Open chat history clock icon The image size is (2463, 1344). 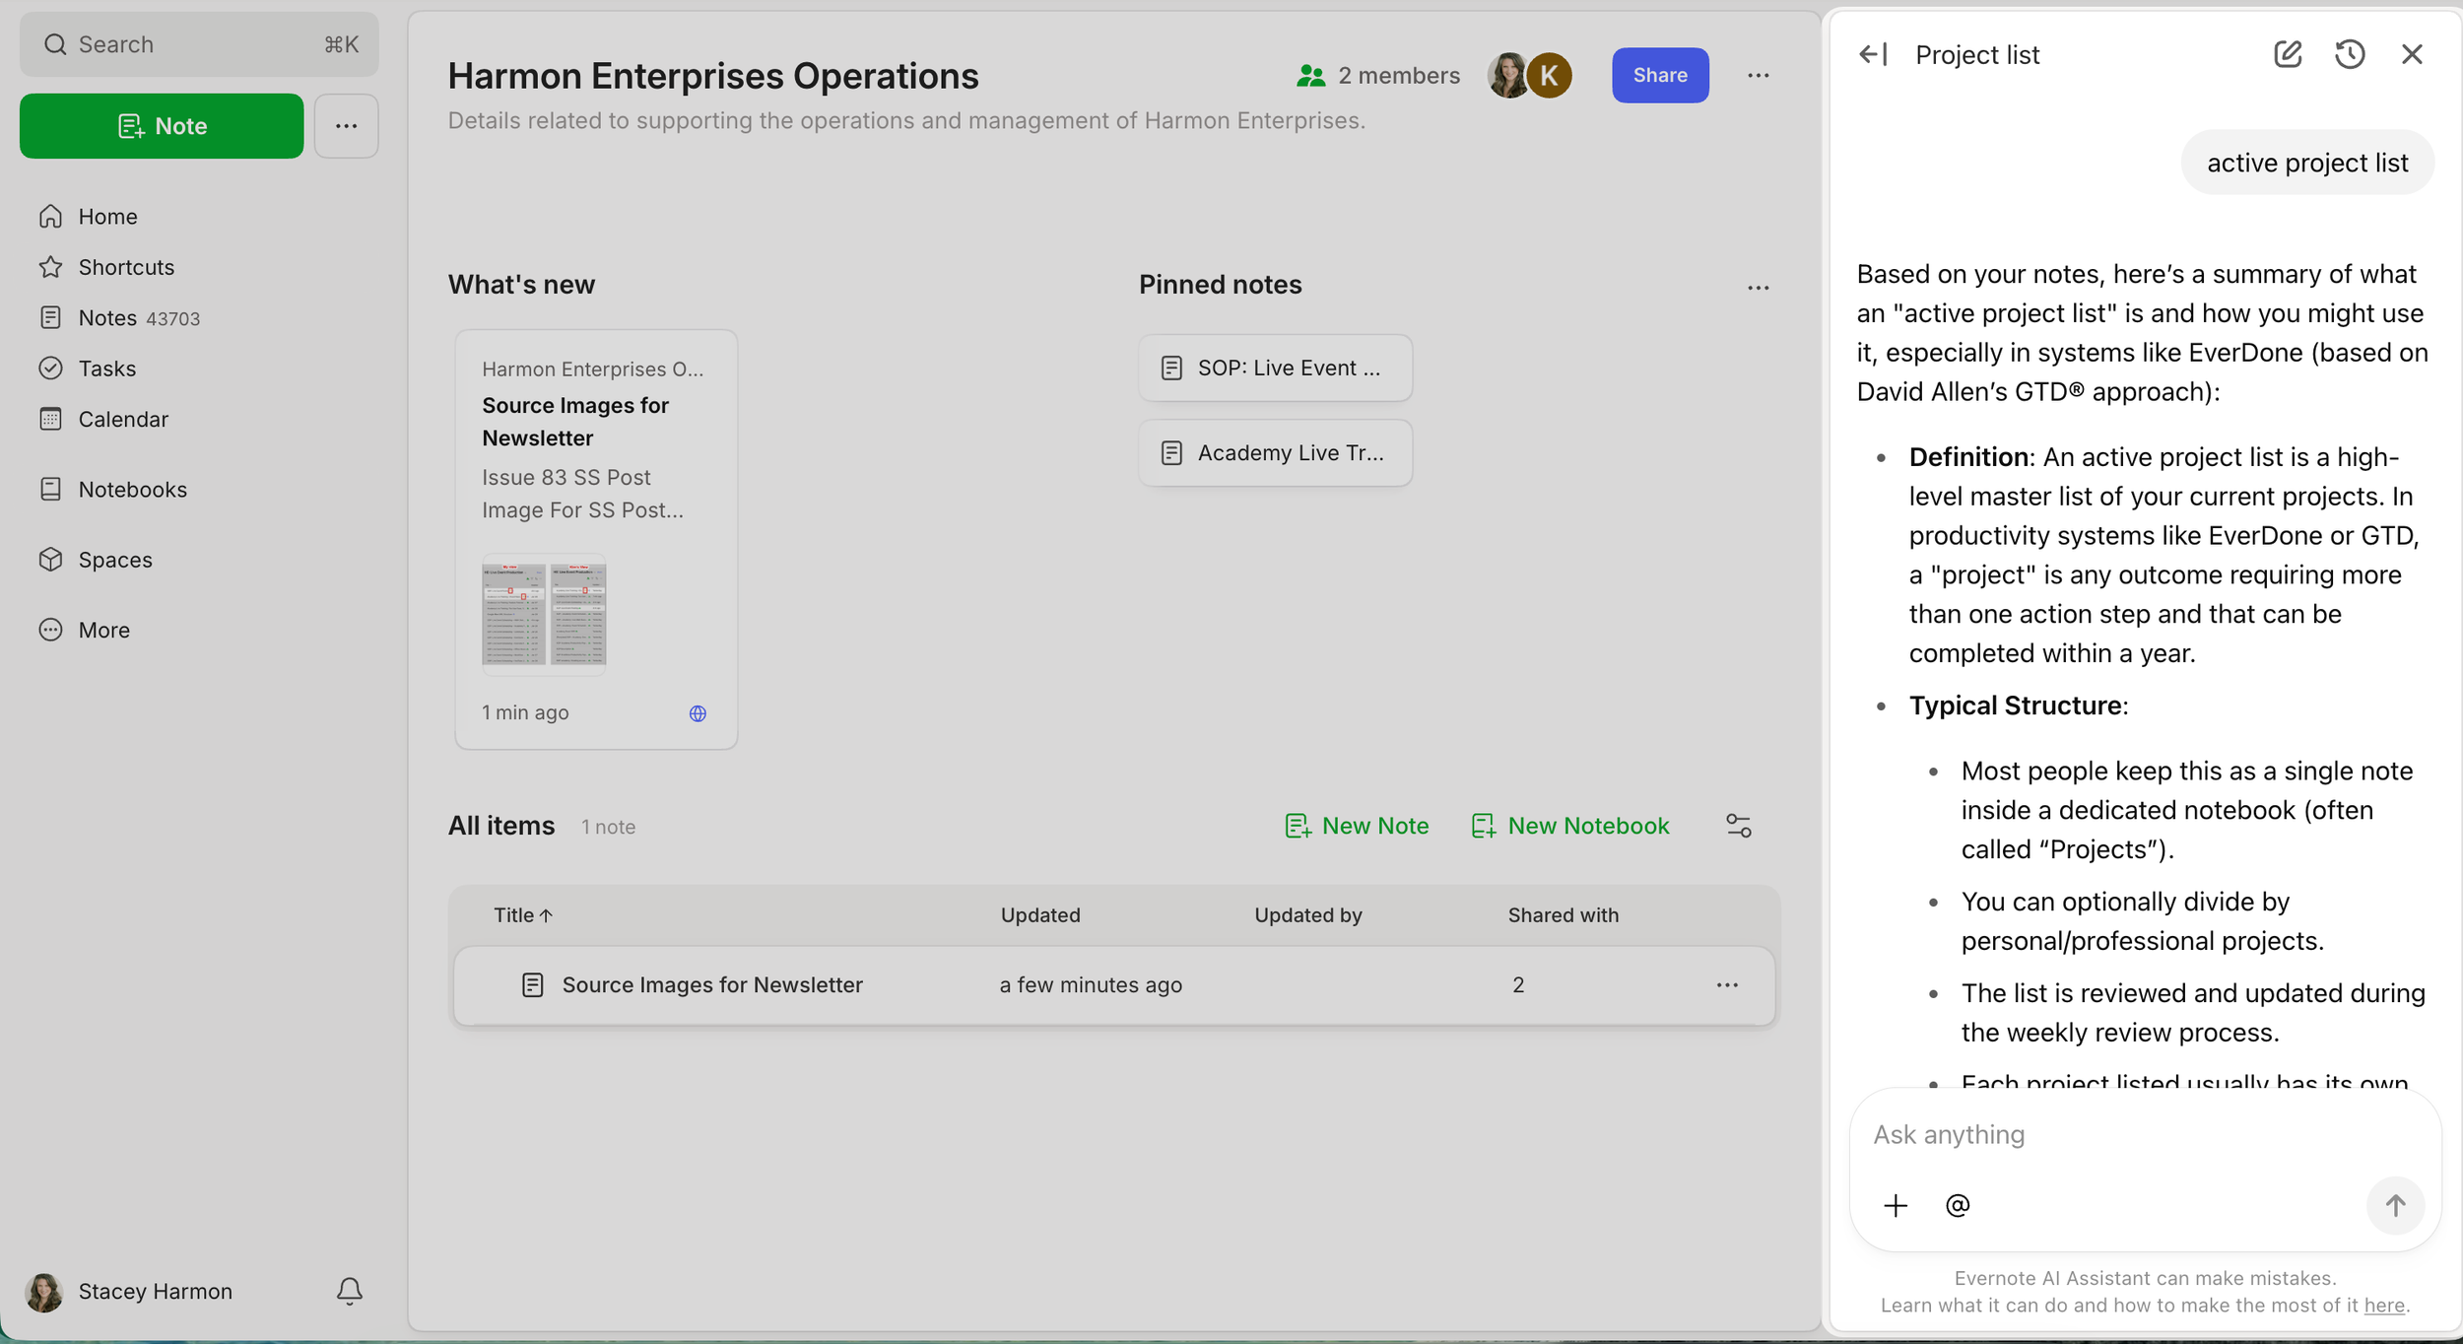point(2350,54)
